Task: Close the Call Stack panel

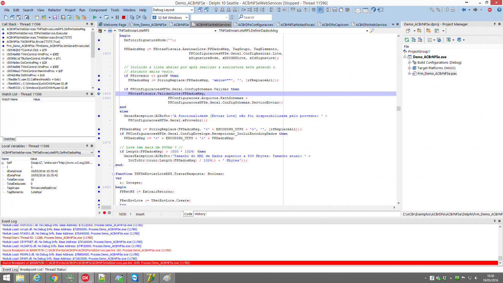Action: pyautogui.click(x=92, y=24)
